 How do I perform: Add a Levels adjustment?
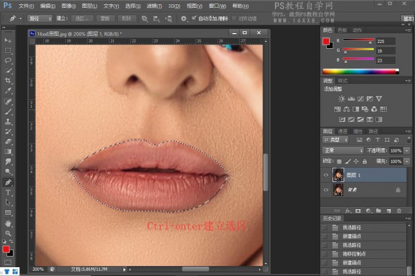pos(351,99)
